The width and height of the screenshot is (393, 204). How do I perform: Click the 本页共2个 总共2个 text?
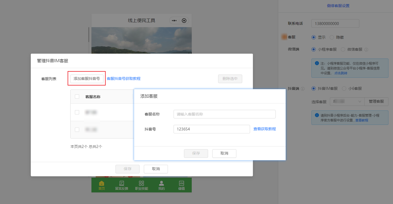[x=86, y=147]
